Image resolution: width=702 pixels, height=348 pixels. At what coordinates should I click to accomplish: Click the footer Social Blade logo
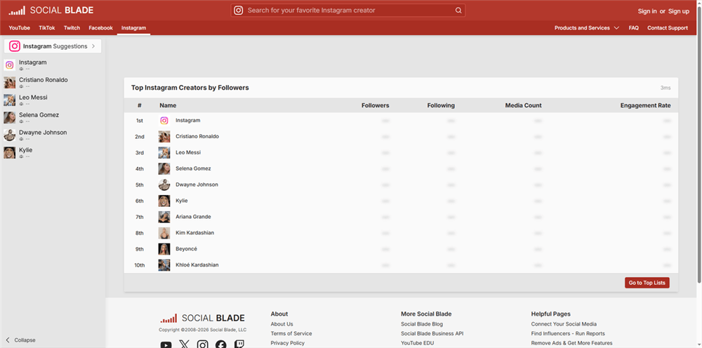pos(203,318)
